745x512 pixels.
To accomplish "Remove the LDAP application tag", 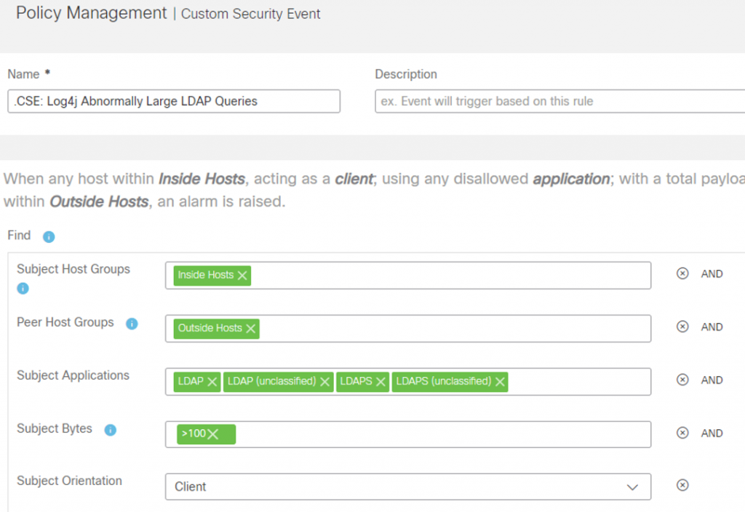I will click(x=212, y=382).
